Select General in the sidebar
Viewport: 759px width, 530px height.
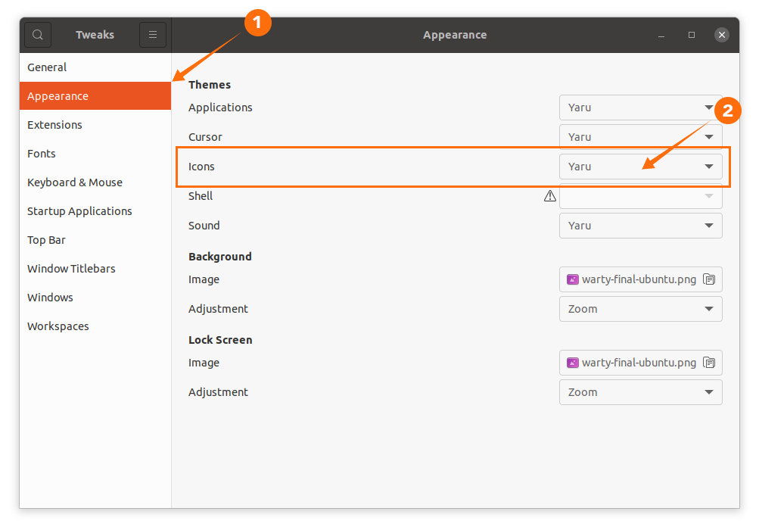click(x=47, y=67)
